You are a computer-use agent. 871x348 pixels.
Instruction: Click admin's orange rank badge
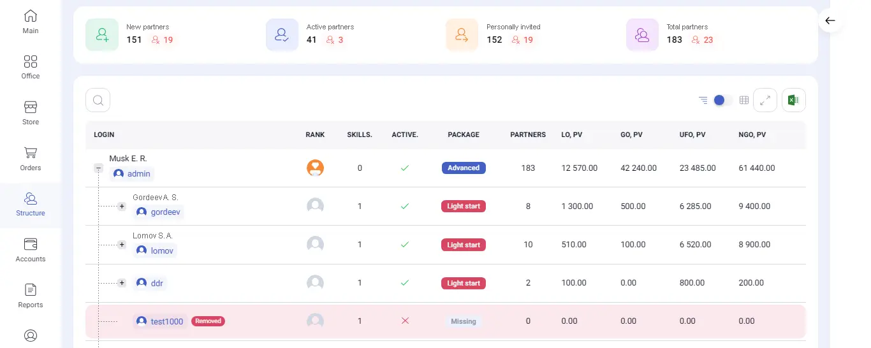pos(315,168)
